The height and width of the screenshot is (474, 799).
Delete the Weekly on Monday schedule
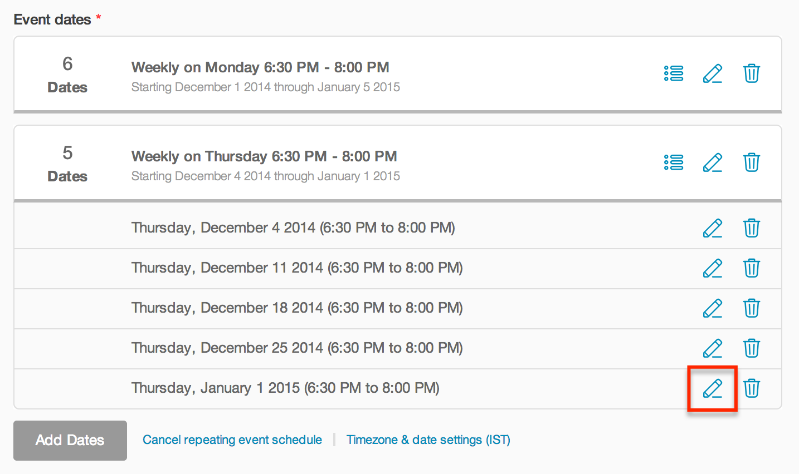tap(752, 73)
